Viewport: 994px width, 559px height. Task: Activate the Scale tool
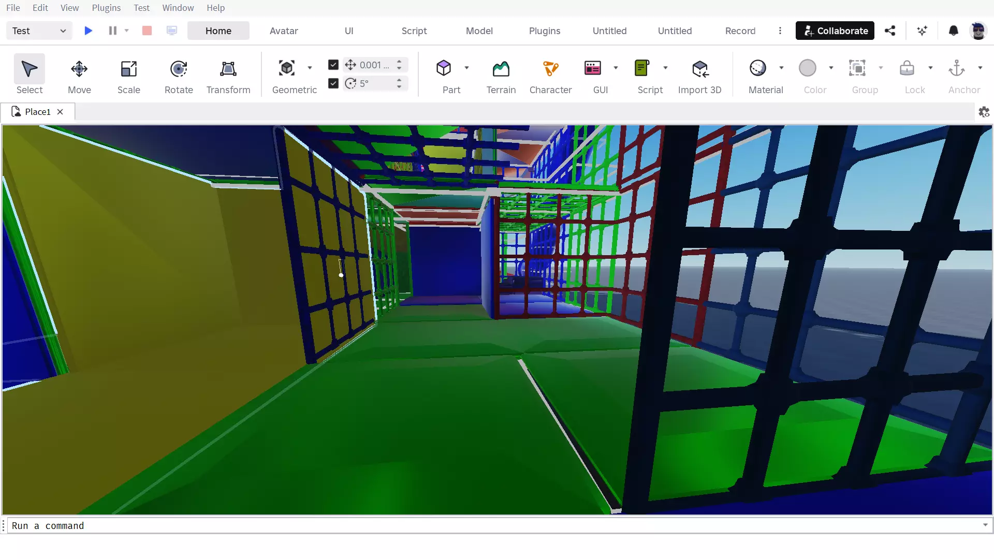129,76
